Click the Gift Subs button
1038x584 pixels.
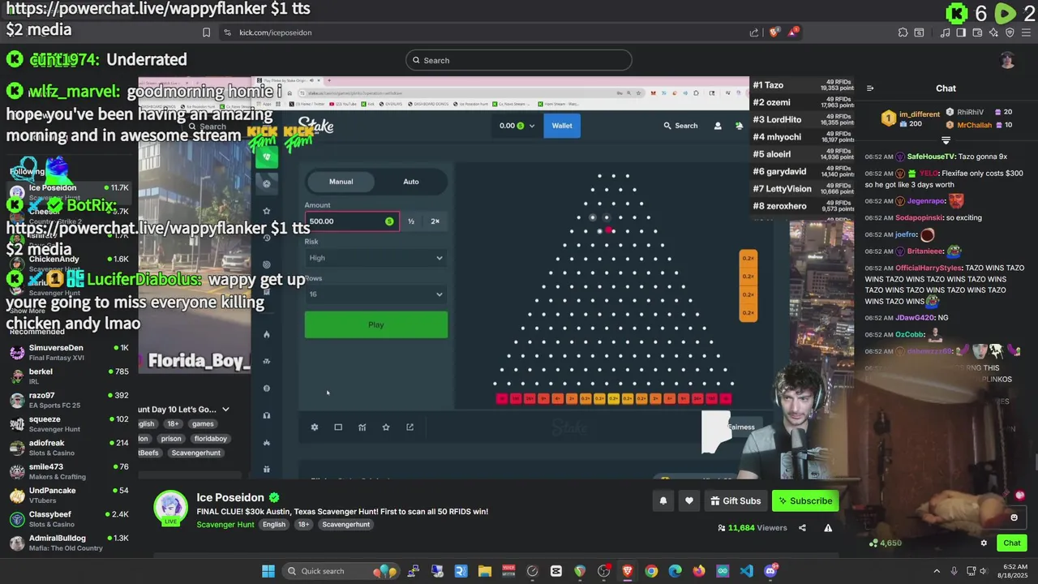pos(736,501)
